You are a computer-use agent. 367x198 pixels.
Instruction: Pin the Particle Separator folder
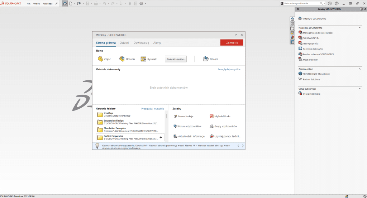(x=161, y=137)
